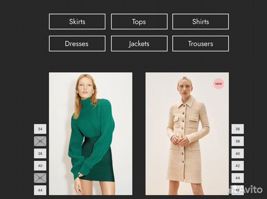
Task: Open the Tops category
Action: (x=139, y=21)
